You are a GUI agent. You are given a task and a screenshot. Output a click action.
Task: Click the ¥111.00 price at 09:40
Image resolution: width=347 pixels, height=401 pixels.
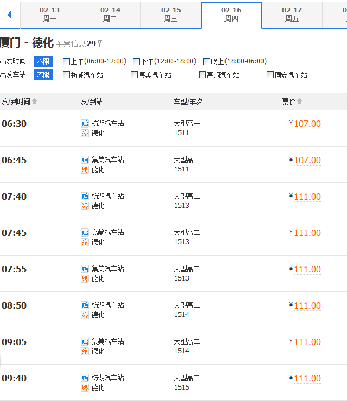(305, 378)
